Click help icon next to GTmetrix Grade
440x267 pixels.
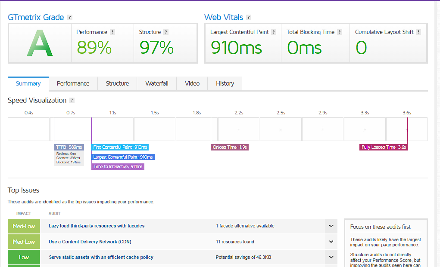coord(70,17)
